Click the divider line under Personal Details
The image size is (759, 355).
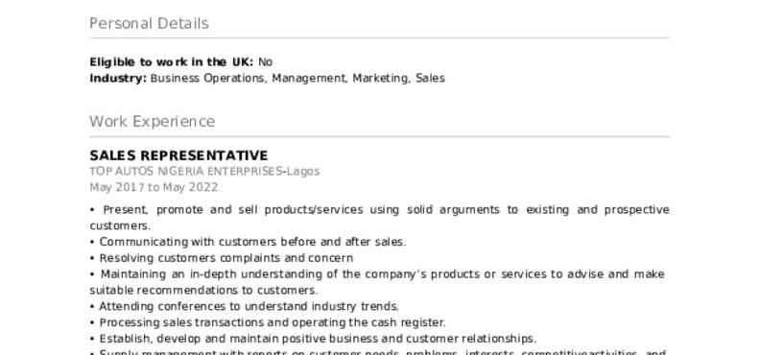(x=380, y=37)
